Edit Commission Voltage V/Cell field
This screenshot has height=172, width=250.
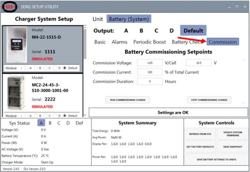click(x=150, y=63)
